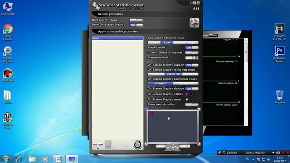Select the работа folder on the desktop

click(8, 97)
